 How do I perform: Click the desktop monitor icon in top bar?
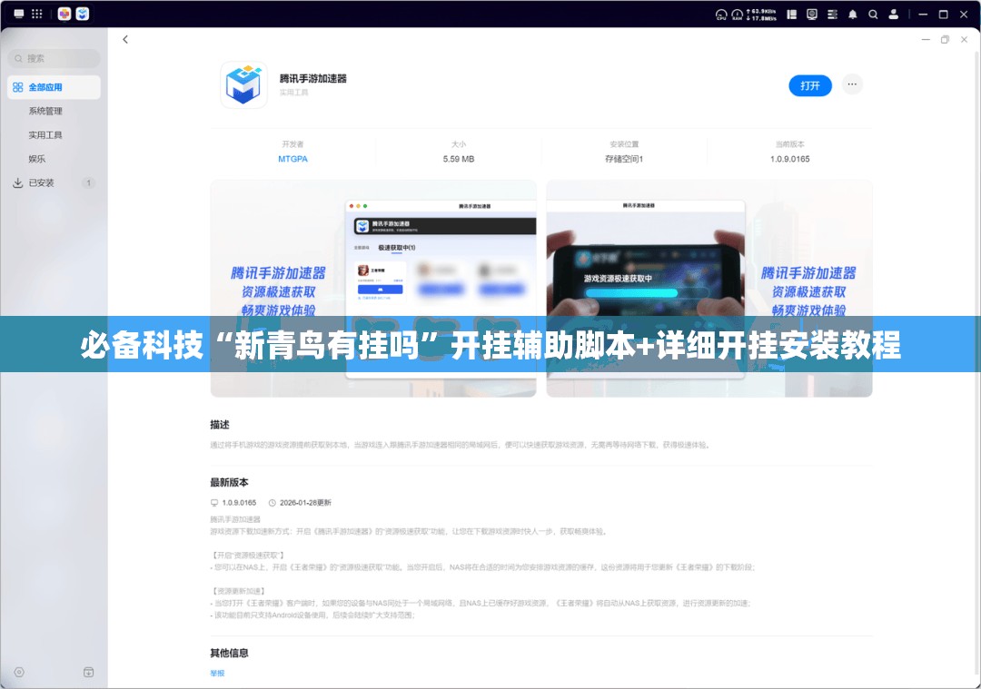[x=19, y=14]
